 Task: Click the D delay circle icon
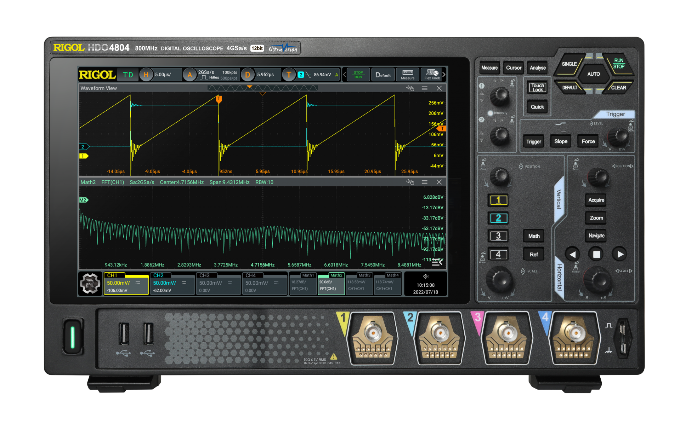click(x=248, y=75)
